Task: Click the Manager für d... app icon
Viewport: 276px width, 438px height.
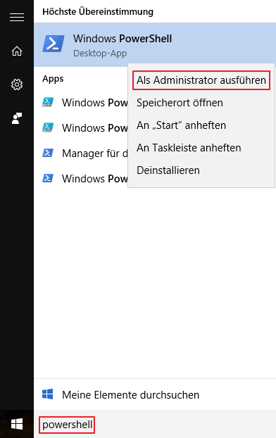Action: pos(48,153)
